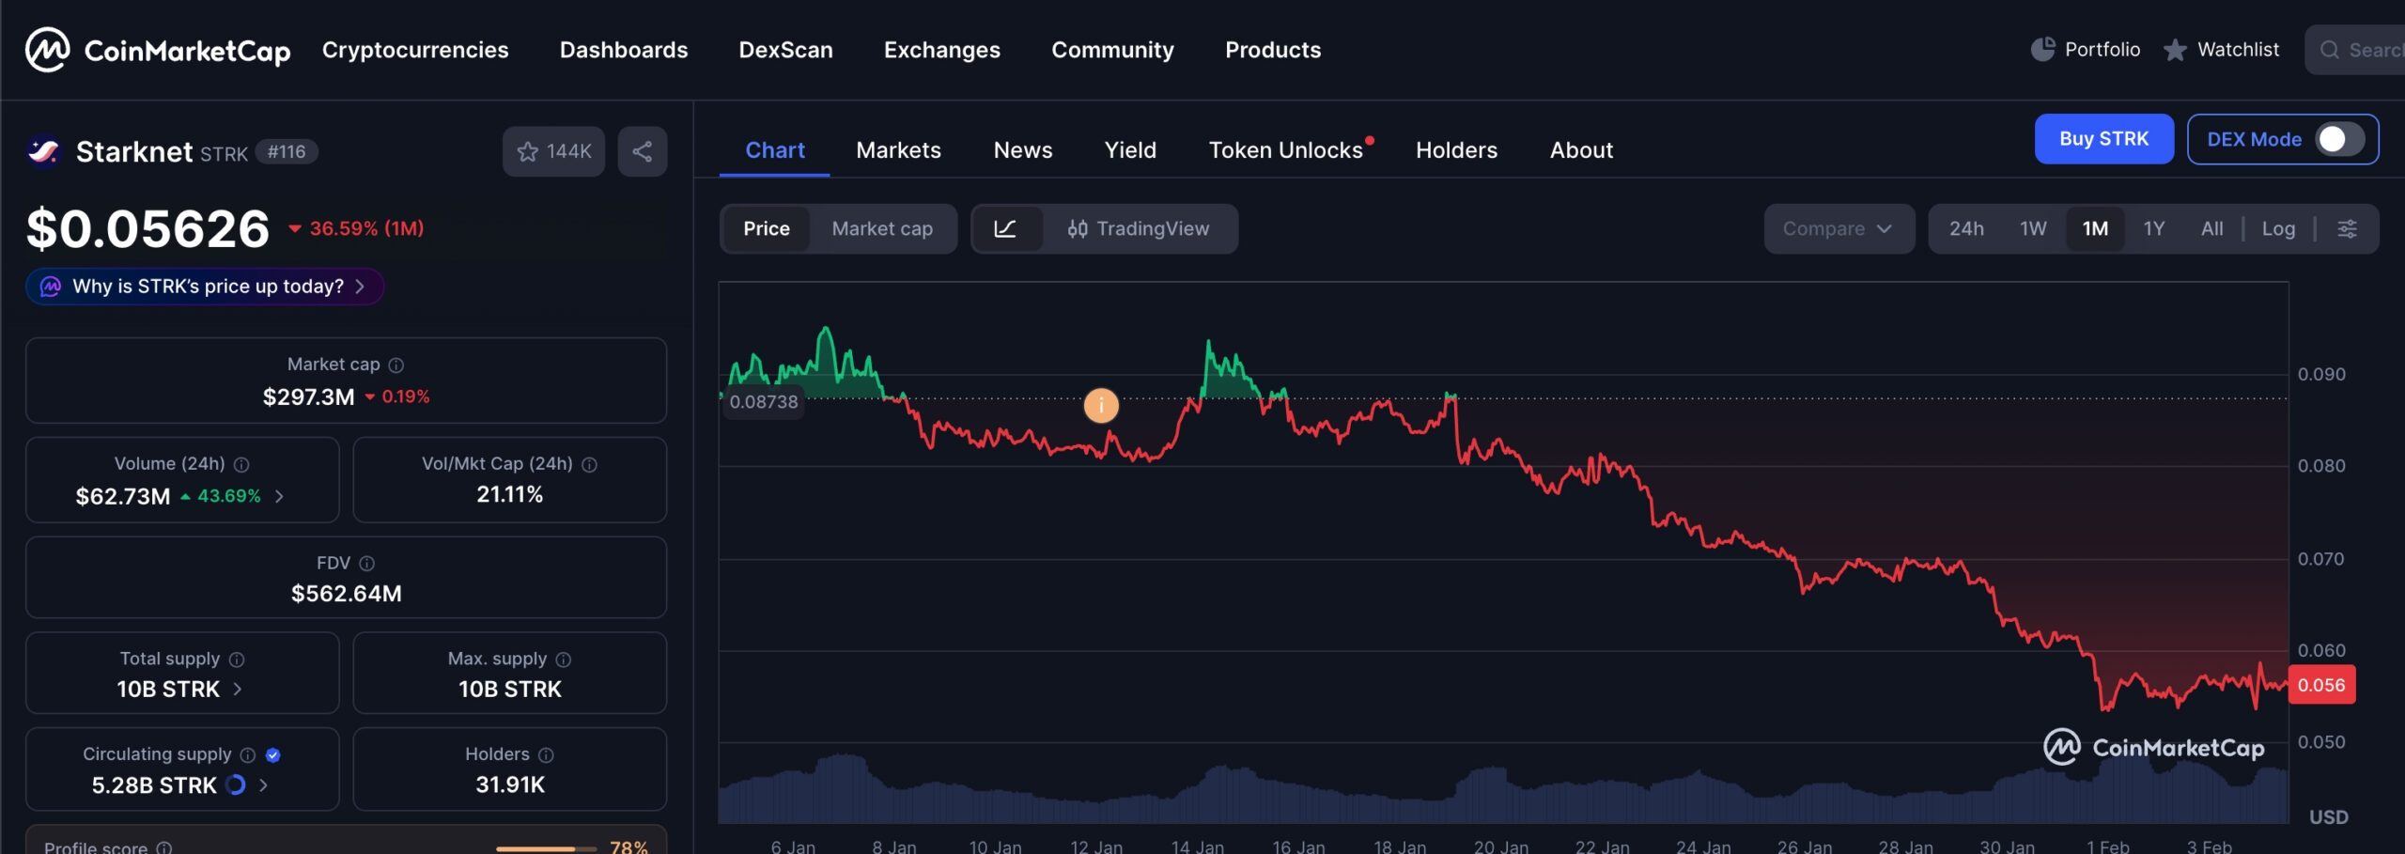Open Exchanges menu in header
2405x854 pixels.
coord(942,50)
